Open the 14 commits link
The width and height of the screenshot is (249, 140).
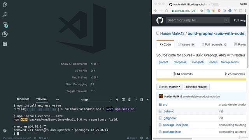182,74
